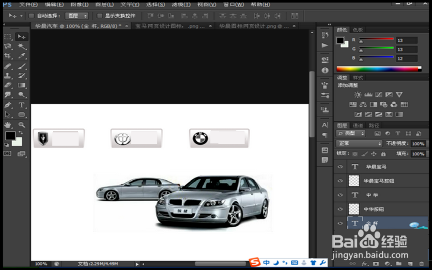This screenshot has height=270, width=432.
Task: Open the 填充 fill dropdown
Action: [427, 154]
